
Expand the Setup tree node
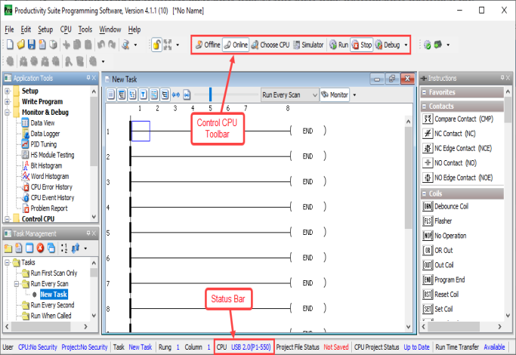click(8, 91)
